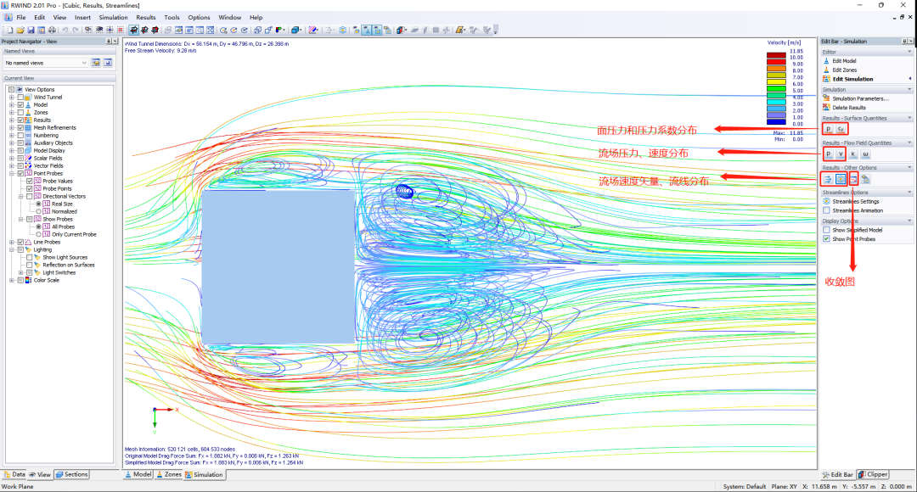Select the Normalized radio button
Image resolution: width=917 pixels, height=492 pixels.
38,211
